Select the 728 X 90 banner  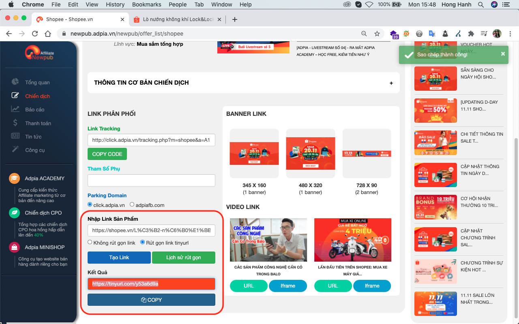(367, 153)
